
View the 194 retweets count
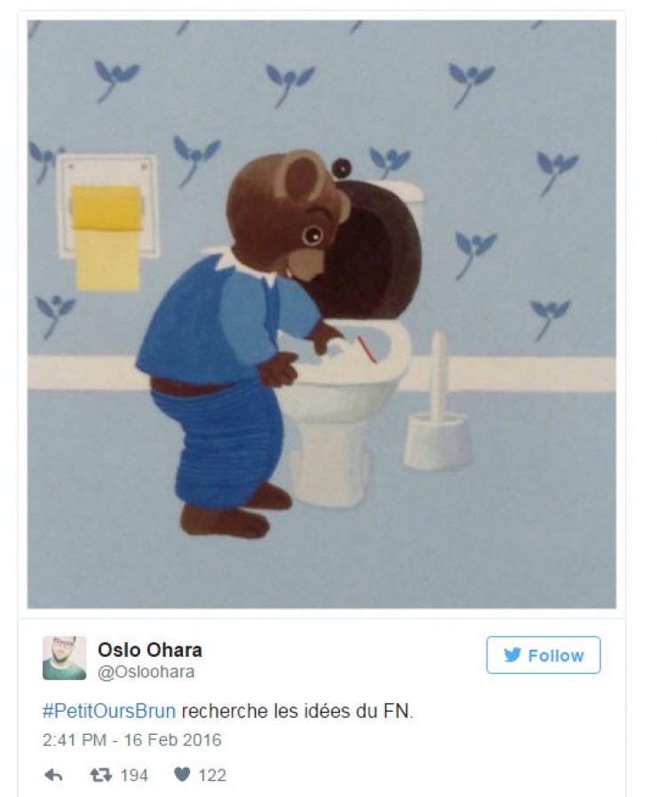(134, 775)
